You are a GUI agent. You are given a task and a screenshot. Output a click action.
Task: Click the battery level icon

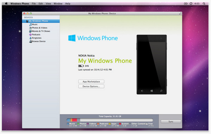pyautogui.click(x=81, y=66)
